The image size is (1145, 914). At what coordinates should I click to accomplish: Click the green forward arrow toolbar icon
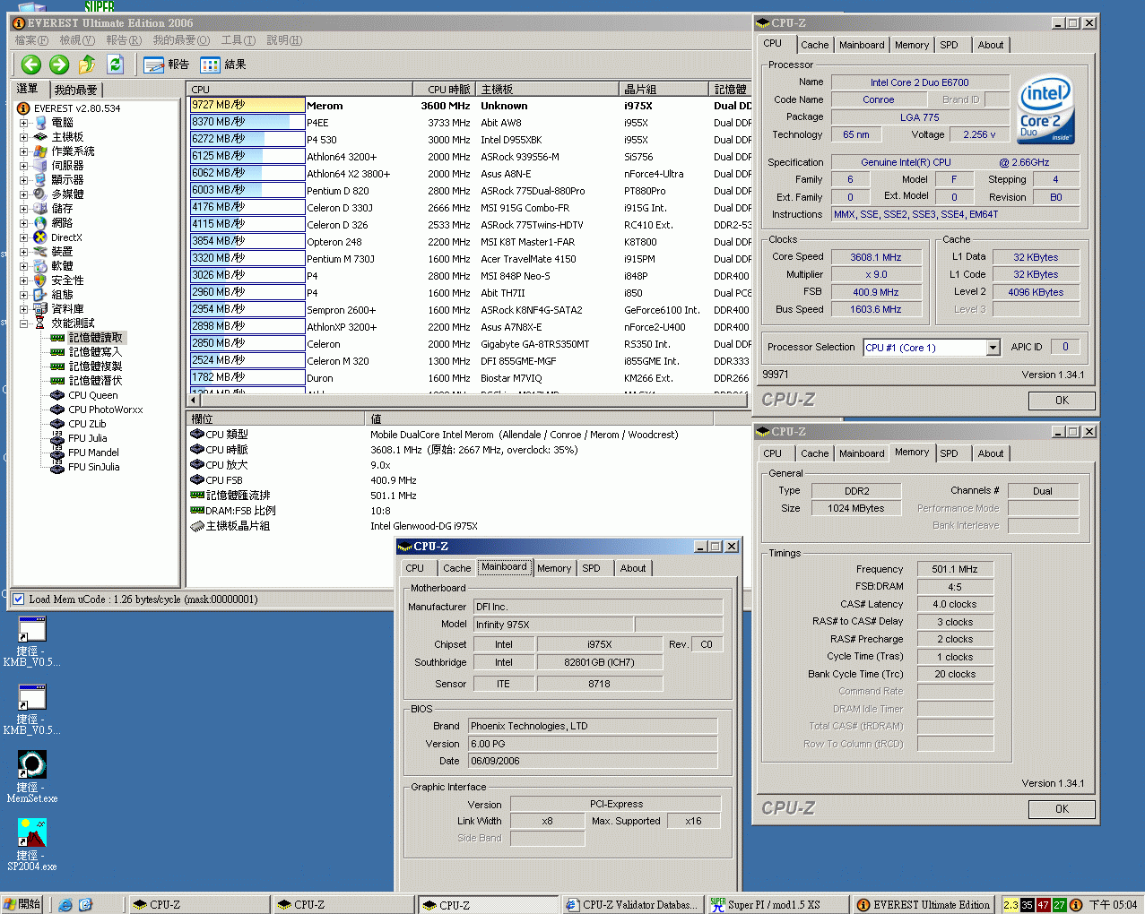pyautogui.click(x=59, y=65)
